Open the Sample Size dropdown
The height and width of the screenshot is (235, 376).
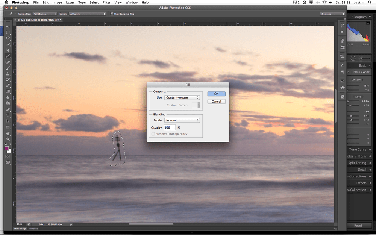[x=45, y=14]
